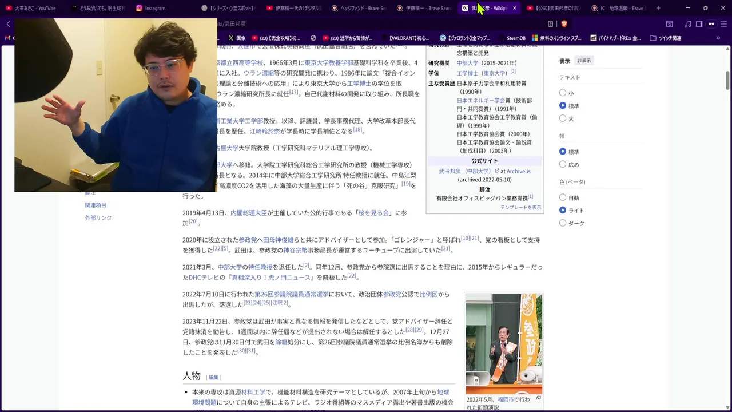Switch to 【公式】武田邦彦 tab
The image size is (732, 412).
(x=555, y=8)
